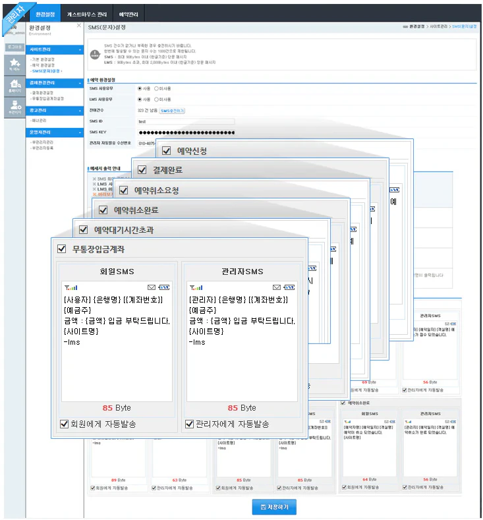Open 부관리자관리 in the sidebar
Image resolution: width=483 pixels, height=520 pixels.
pos(42,142)
